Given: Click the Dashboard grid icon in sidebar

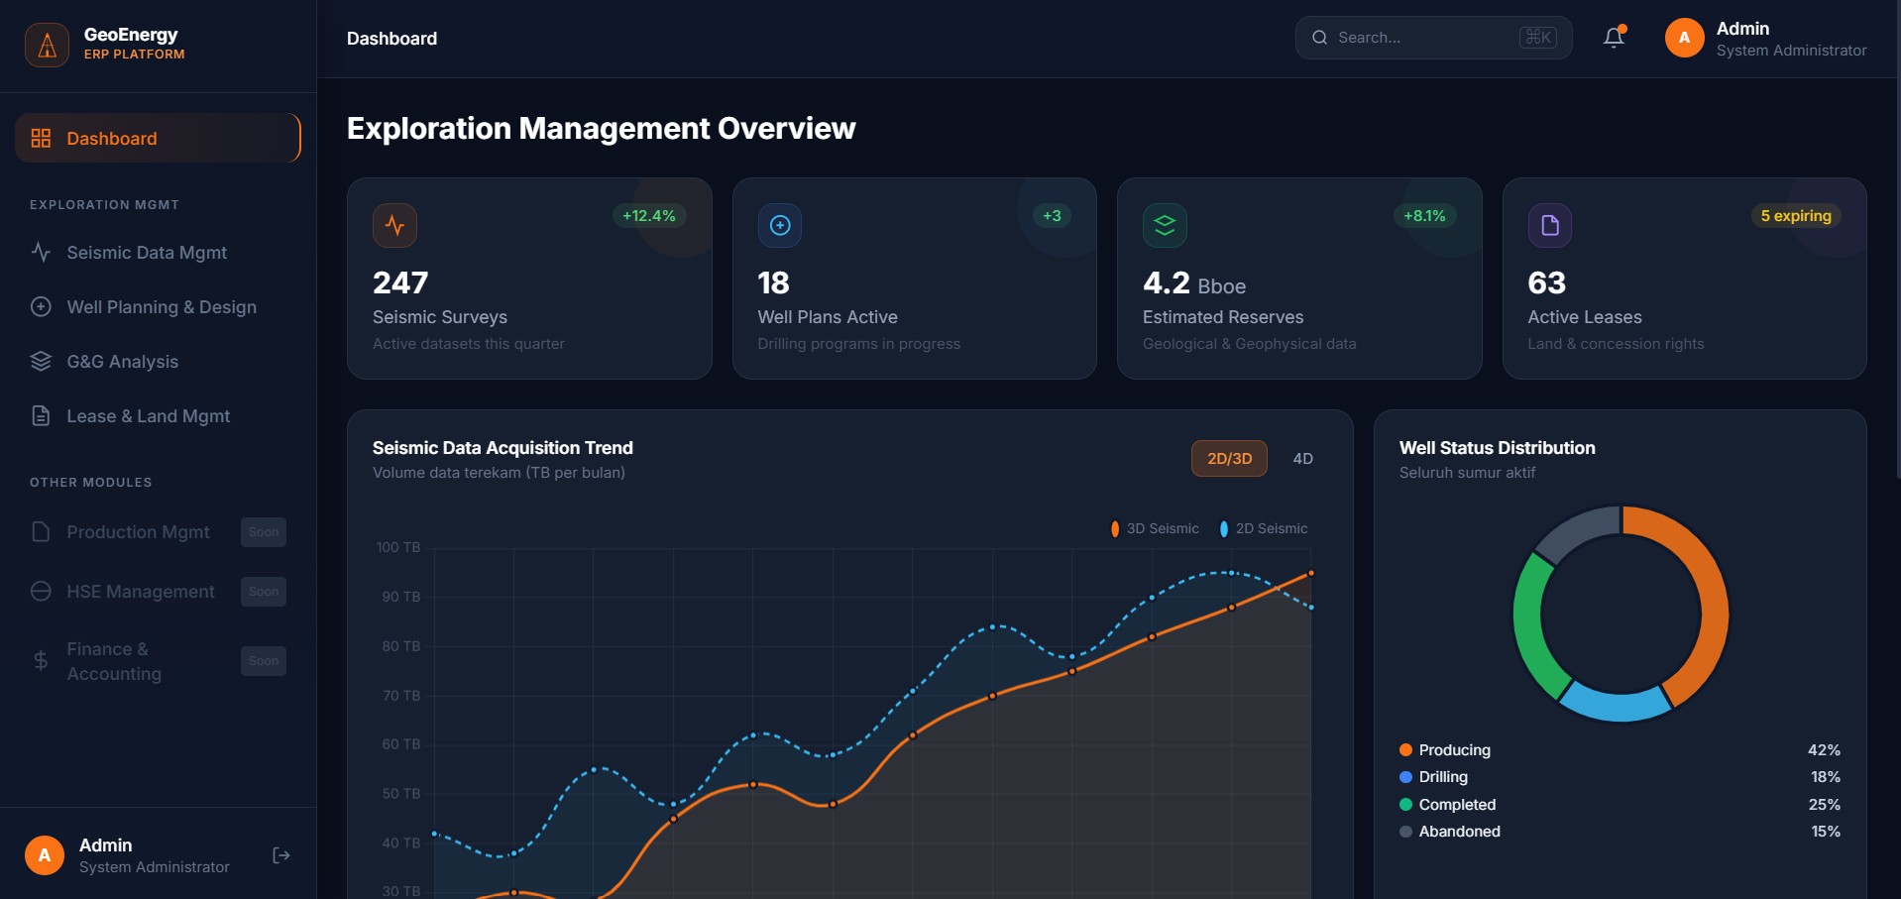Looking at the screenshot, I should (41, 138).
